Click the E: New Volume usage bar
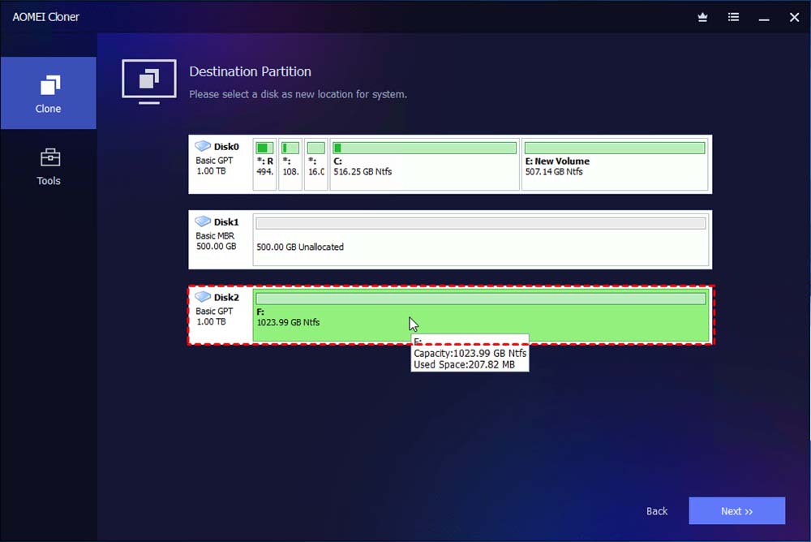 point(615,148)
